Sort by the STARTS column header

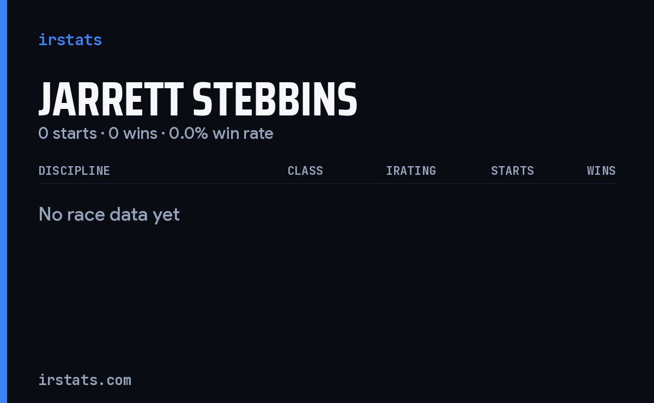click(x=512, y=170)
